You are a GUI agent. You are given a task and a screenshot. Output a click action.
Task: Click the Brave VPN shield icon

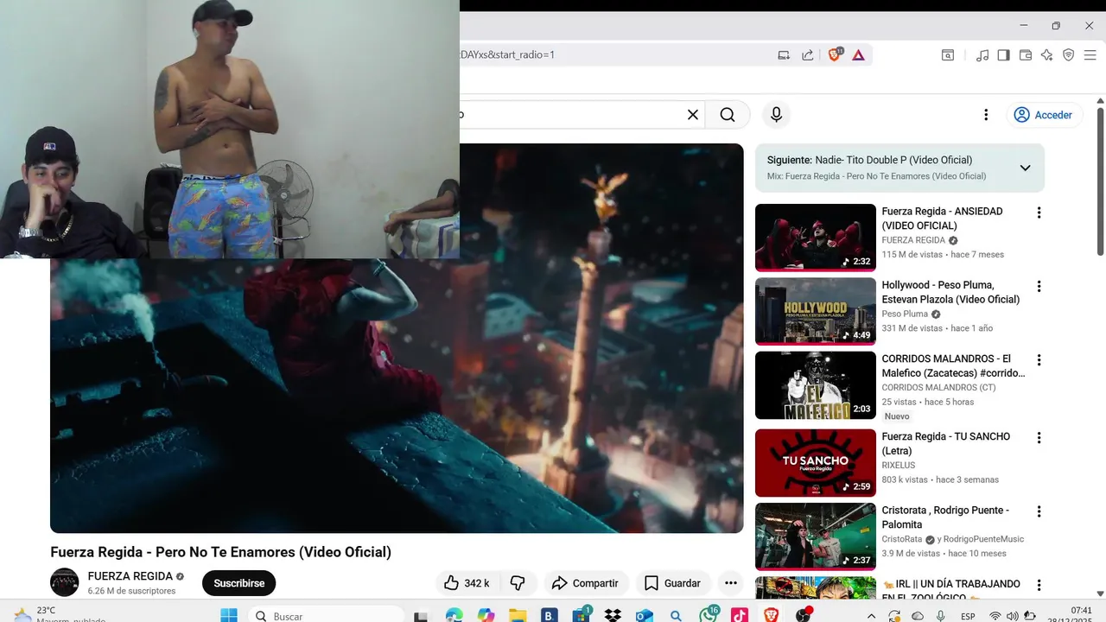coord(1068,54)
